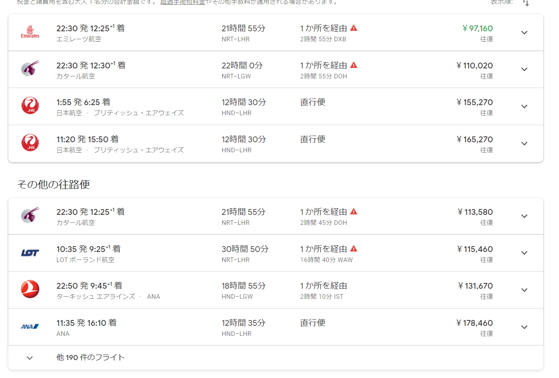The image size is (559, 378).
Task: Click the sort order arrows icon
Action: tap(526, 3)
